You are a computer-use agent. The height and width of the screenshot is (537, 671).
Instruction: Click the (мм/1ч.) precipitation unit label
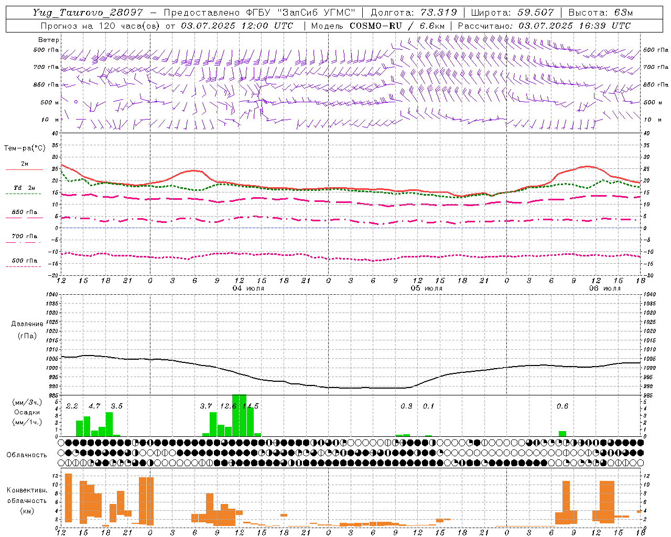click(x=27, y=422)
